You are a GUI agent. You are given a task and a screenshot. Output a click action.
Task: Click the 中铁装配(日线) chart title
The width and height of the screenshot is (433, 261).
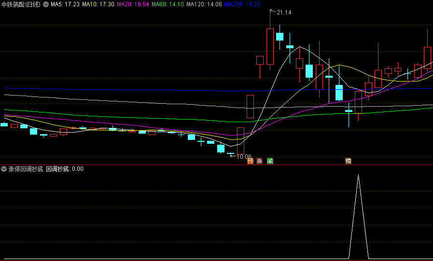pyautogui.click(x=21, y=4)
